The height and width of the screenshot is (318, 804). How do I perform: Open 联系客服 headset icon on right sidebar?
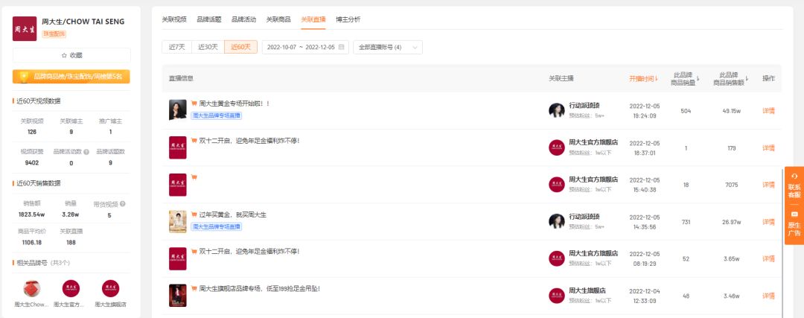[794, 176]
